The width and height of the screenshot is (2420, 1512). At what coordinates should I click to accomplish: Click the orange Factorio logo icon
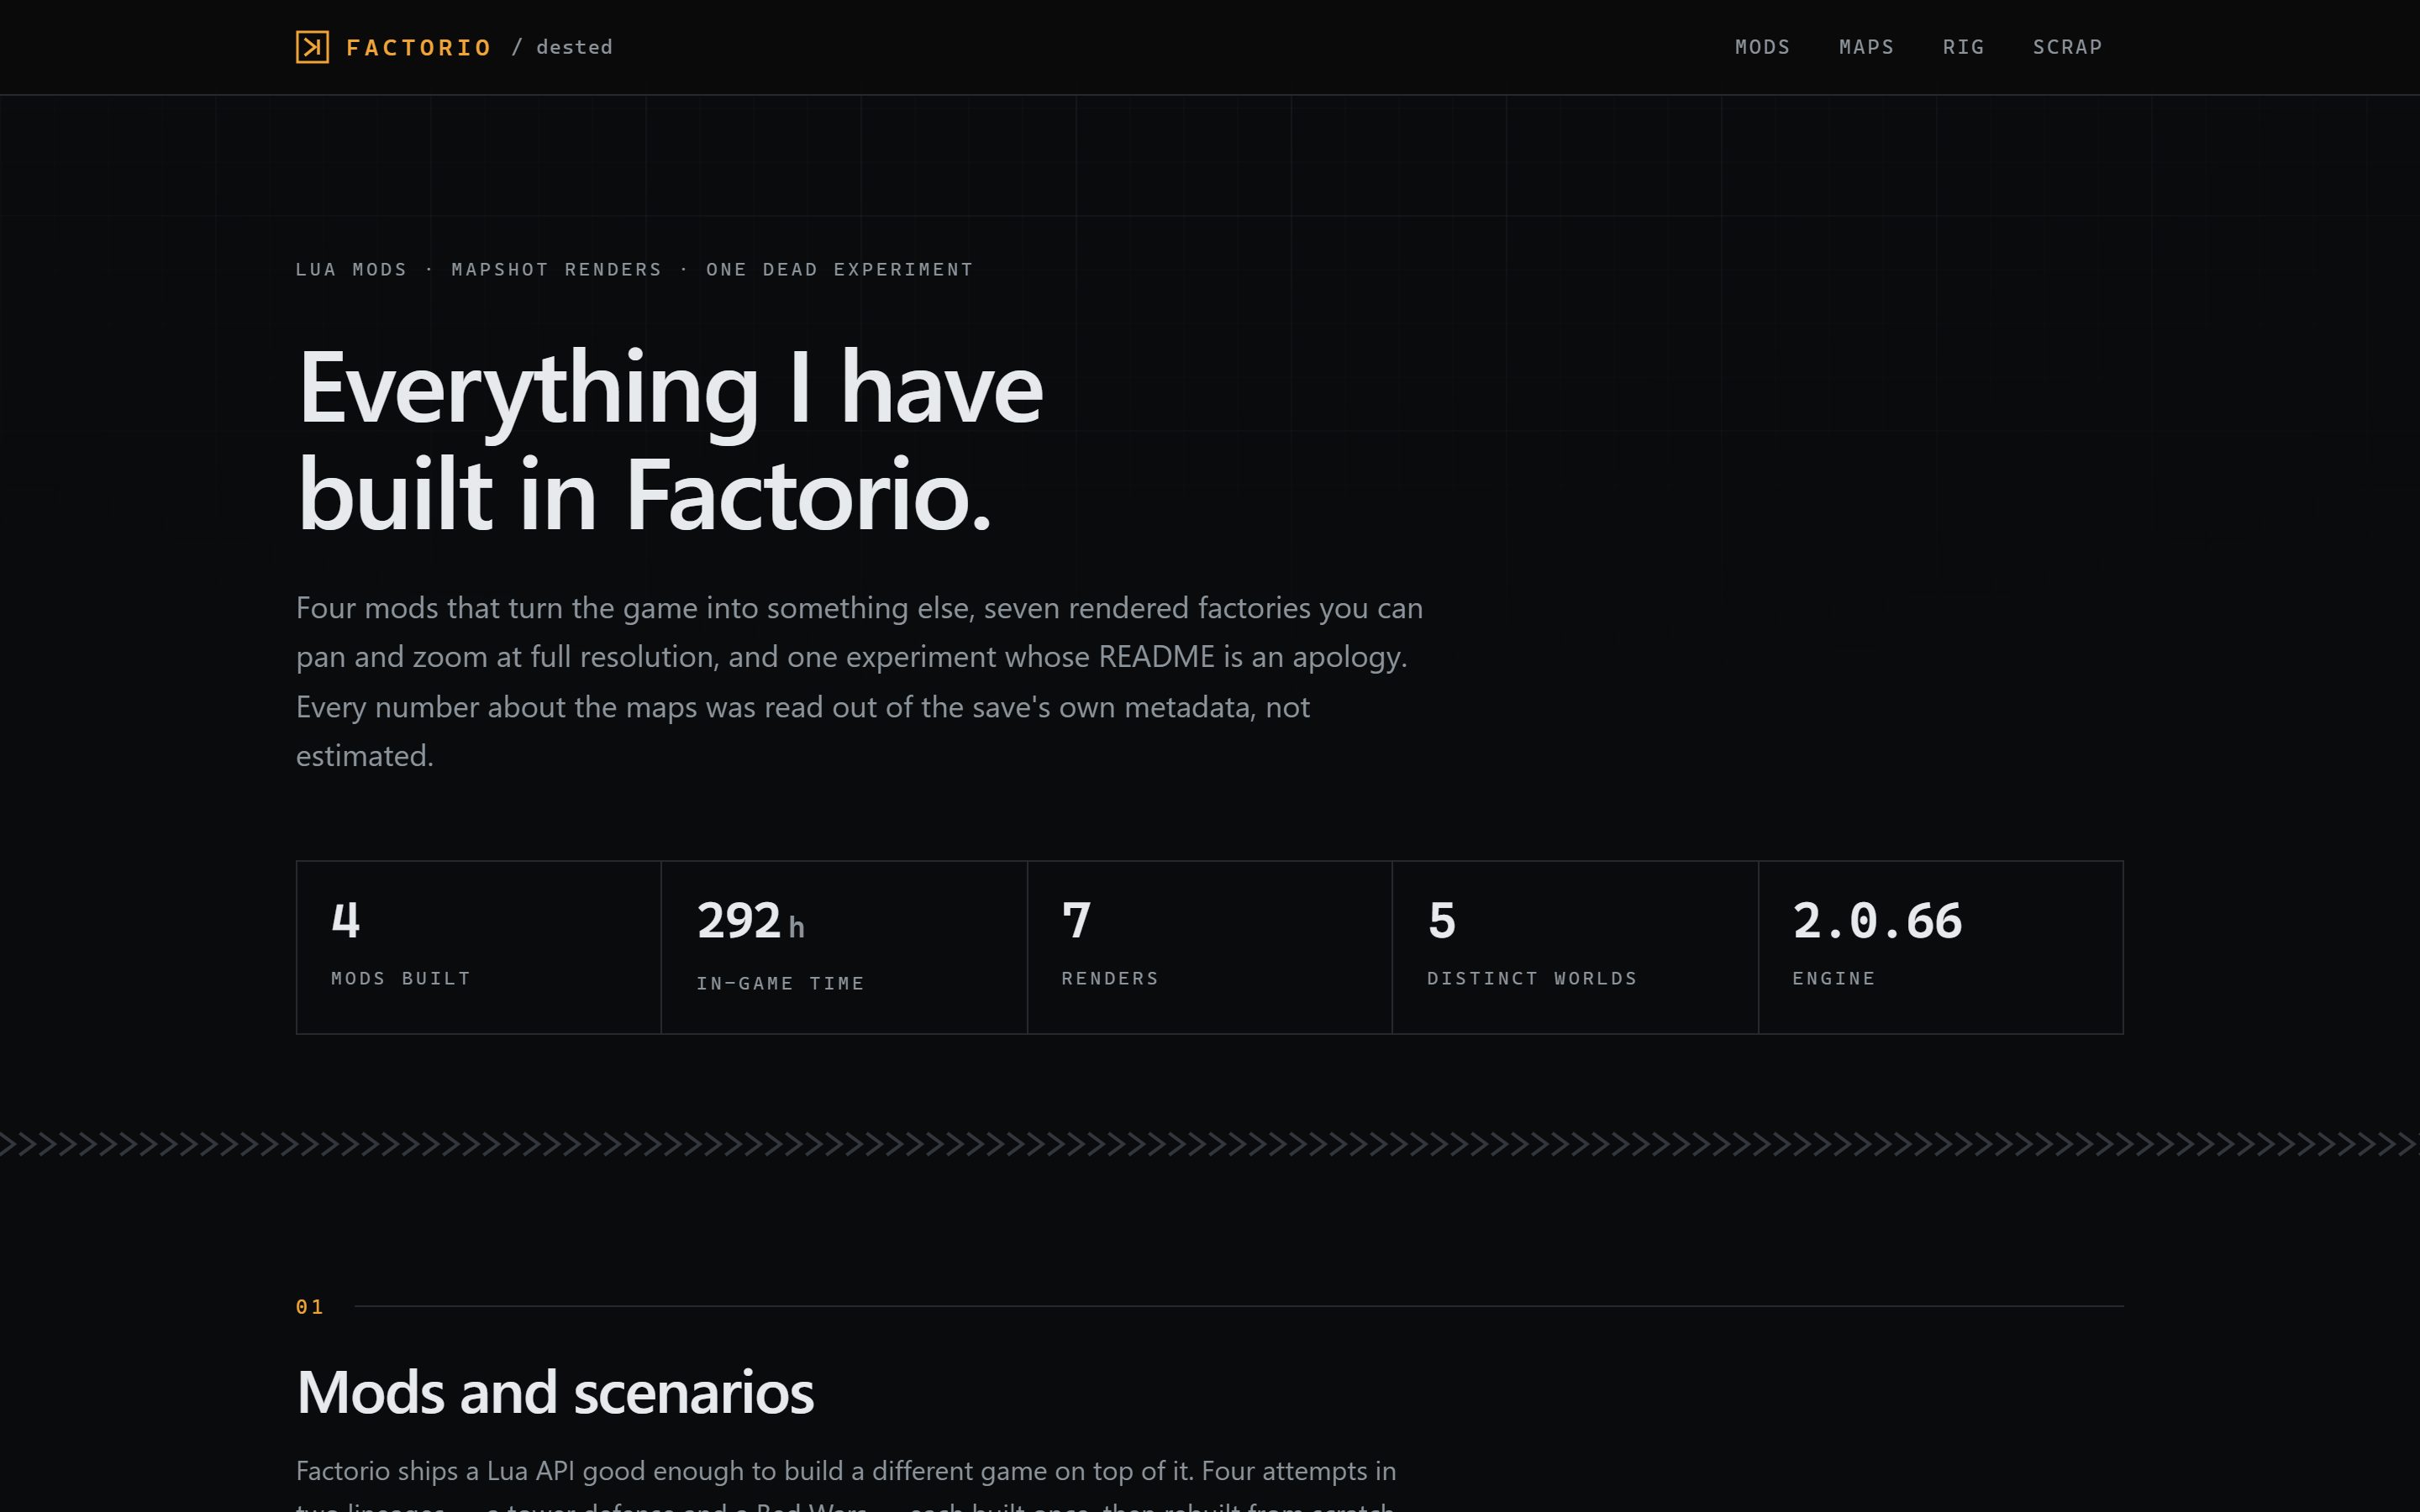[312, 47]
